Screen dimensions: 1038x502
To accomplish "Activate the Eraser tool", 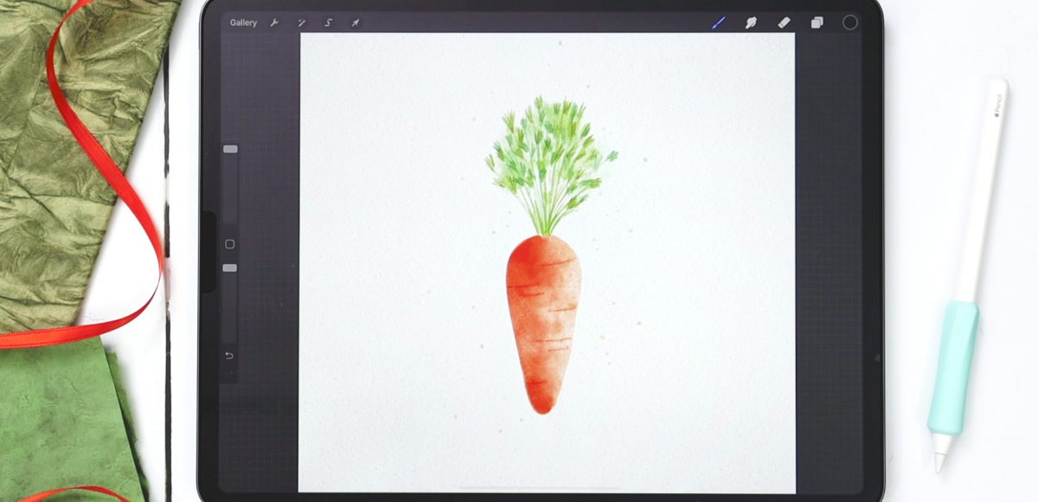I will coord(783,23).
